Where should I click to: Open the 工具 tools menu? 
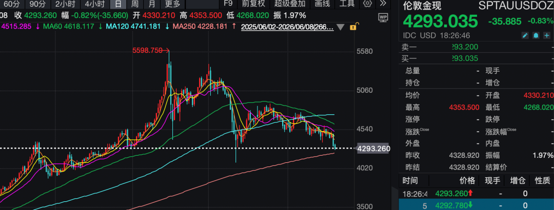(347, 4)
